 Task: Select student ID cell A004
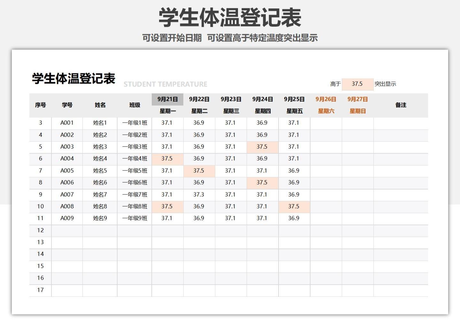[x=67, y=159]
